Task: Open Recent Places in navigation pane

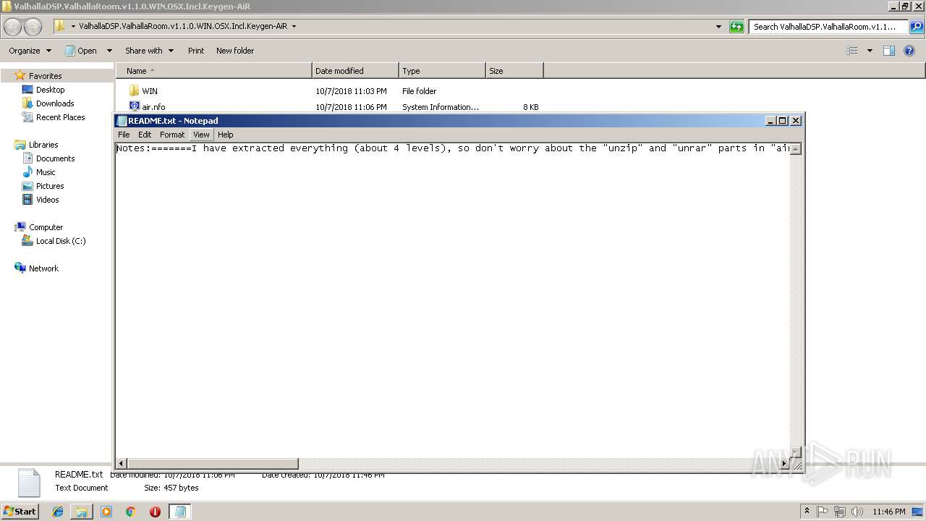Action: click(60, 117)
